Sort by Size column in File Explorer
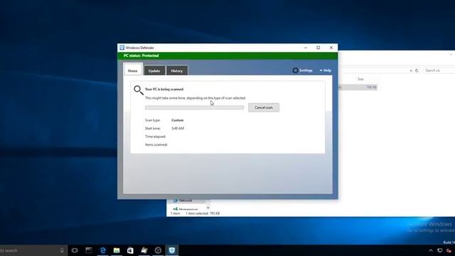The image size is (455, 256). pos(360,79)
